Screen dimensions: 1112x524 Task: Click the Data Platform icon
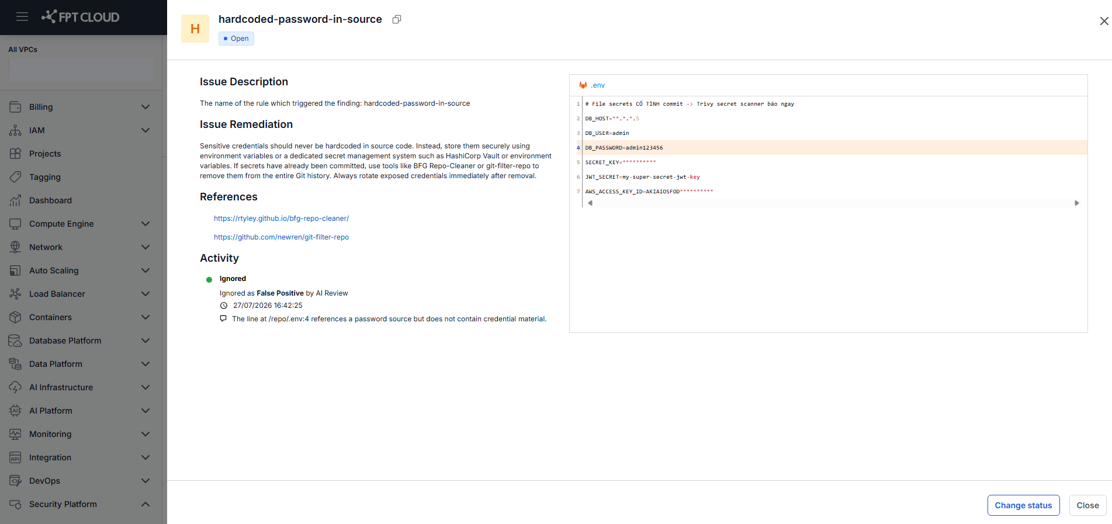[15, 364]
